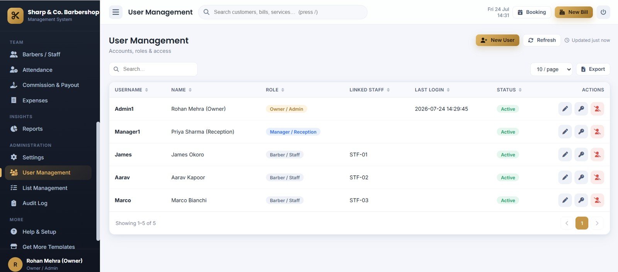Click the STF-01 linked staff cell

pos(358,154)
